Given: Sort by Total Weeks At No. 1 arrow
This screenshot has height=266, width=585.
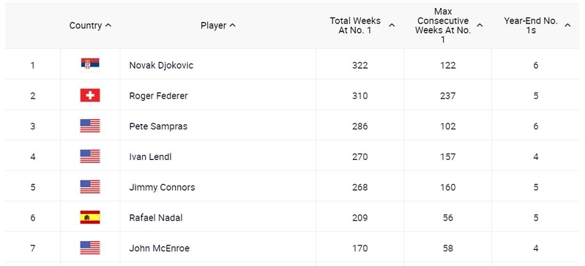Looking at the screenshot, I should tap(392, 26).
